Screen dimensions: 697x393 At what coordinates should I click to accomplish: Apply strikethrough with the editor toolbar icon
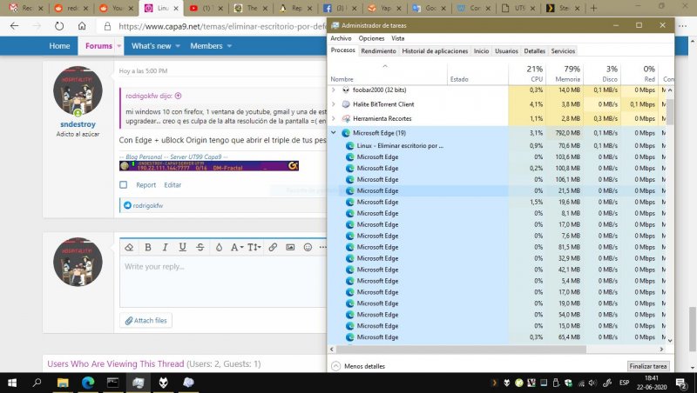coord(200,247)
